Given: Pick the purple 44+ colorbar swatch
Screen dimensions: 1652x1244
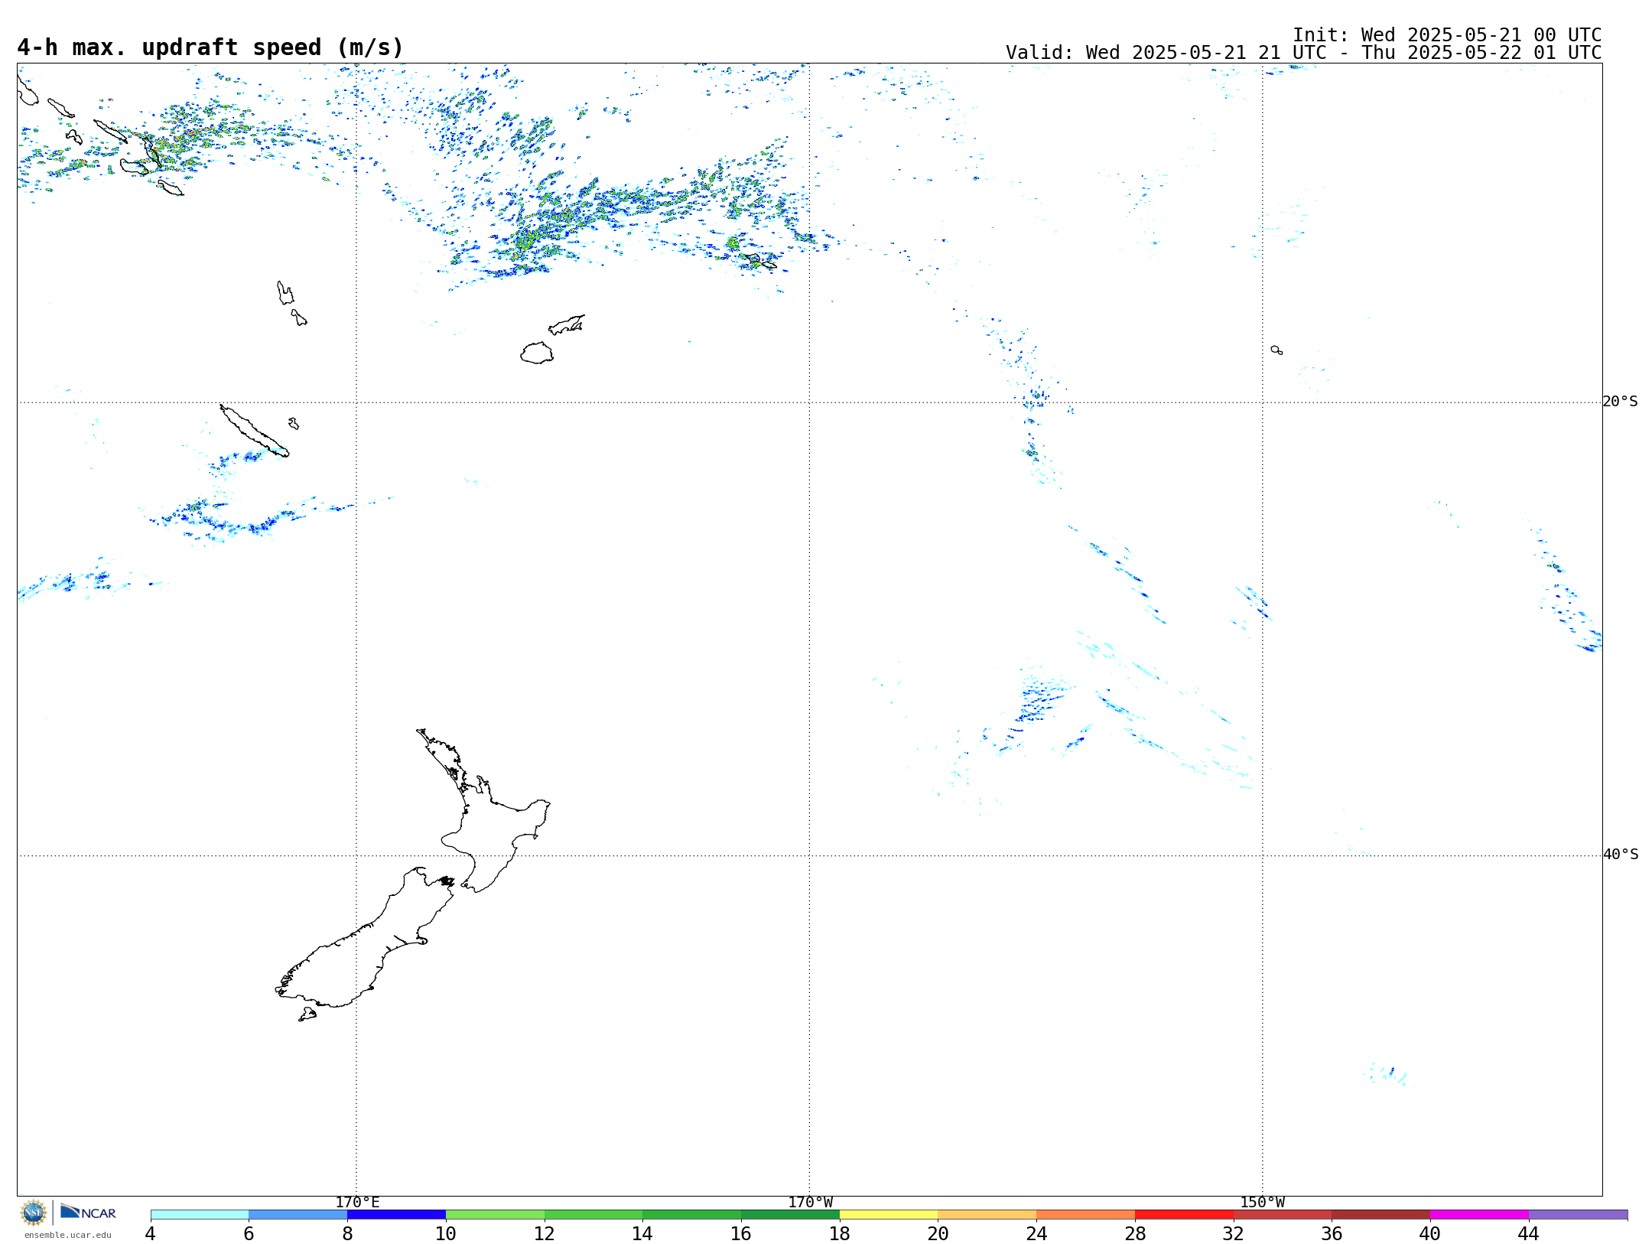Looking at the screenshot, I should [1578, 1215].
